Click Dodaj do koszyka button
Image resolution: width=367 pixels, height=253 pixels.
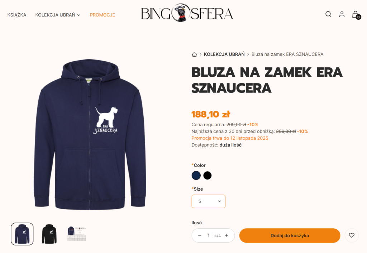click(290, 235)
